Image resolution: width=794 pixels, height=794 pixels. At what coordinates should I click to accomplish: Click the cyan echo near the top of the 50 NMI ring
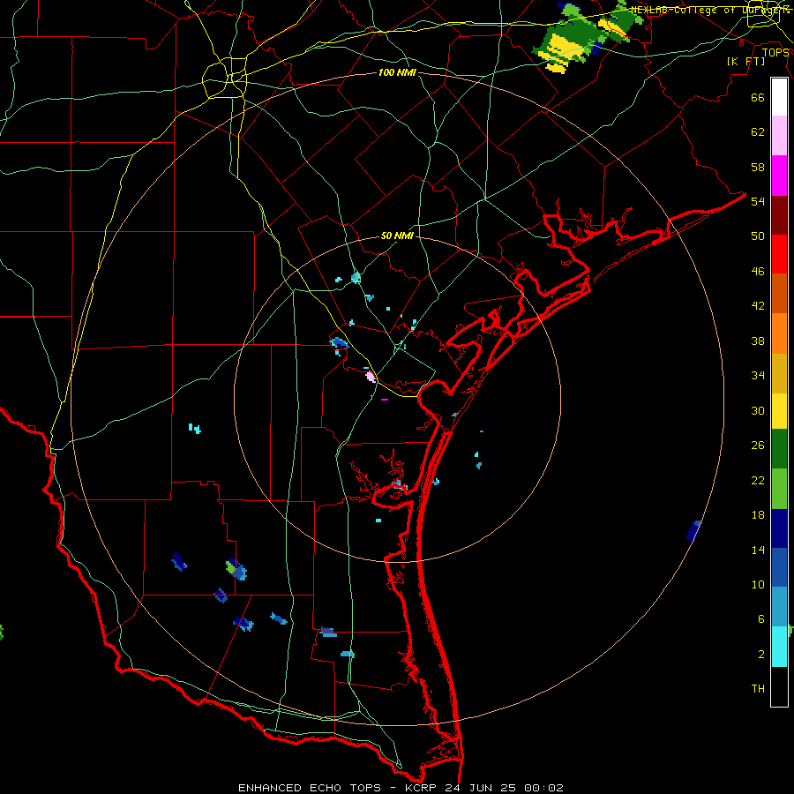click(x=356, y=278)
